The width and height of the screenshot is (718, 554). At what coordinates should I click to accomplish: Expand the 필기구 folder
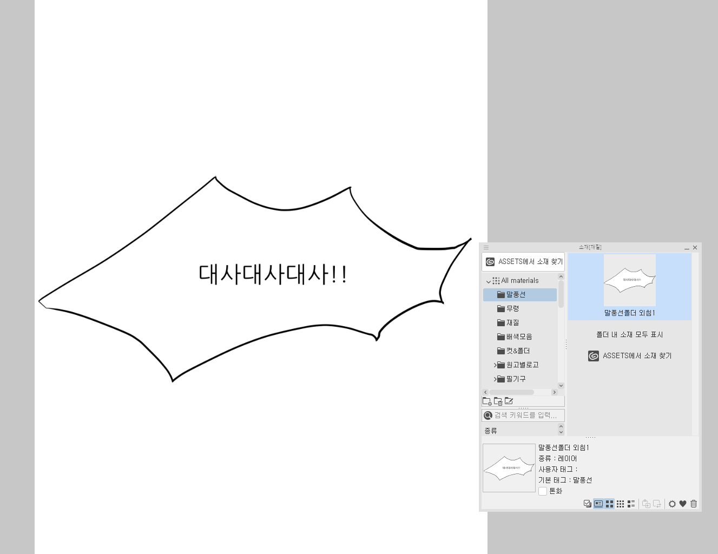(495, 379)
